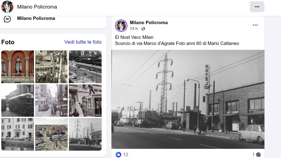Image resolution: width=281 pixels, height=158 pixels.
Task: Click the post author's profile avatar
Action: 121,26
